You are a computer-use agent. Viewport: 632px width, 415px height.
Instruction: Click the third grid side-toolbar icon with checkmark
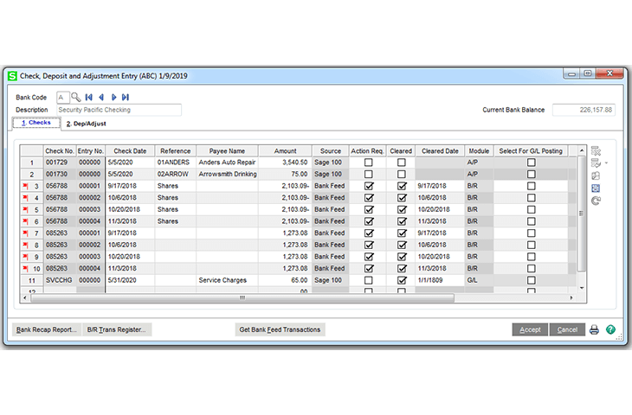(x=596, y=176)
